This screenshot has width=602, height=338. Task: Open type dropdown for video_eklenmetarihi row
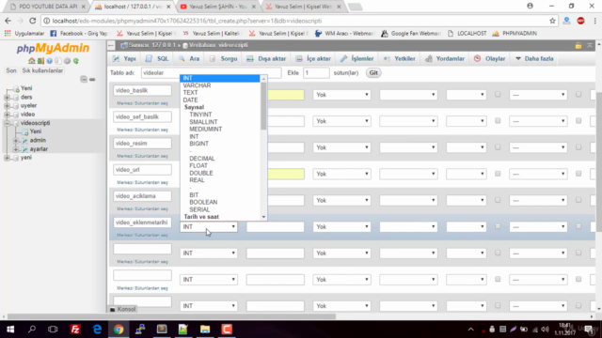point(209,227)
